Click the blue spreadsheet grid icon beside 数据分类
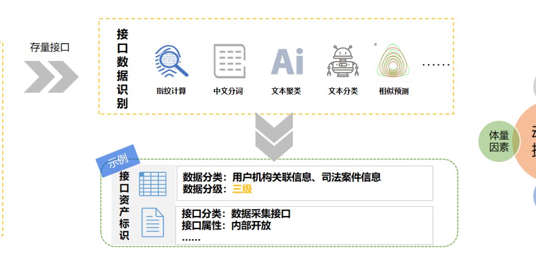The height and width of the screenshot is (256, 536). tap(152, 184)
